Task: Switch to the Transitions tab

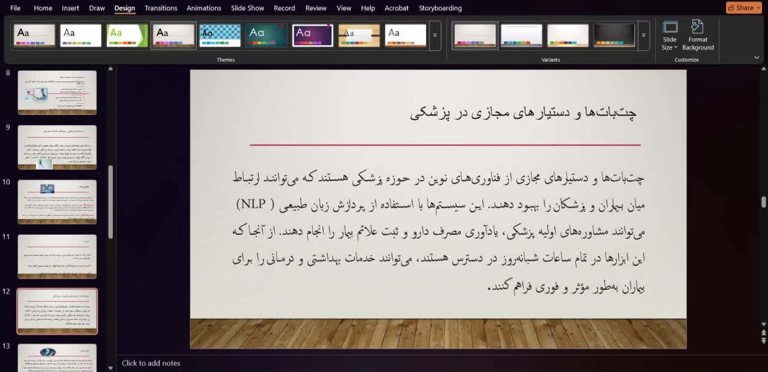Action: tap(161, 8)
